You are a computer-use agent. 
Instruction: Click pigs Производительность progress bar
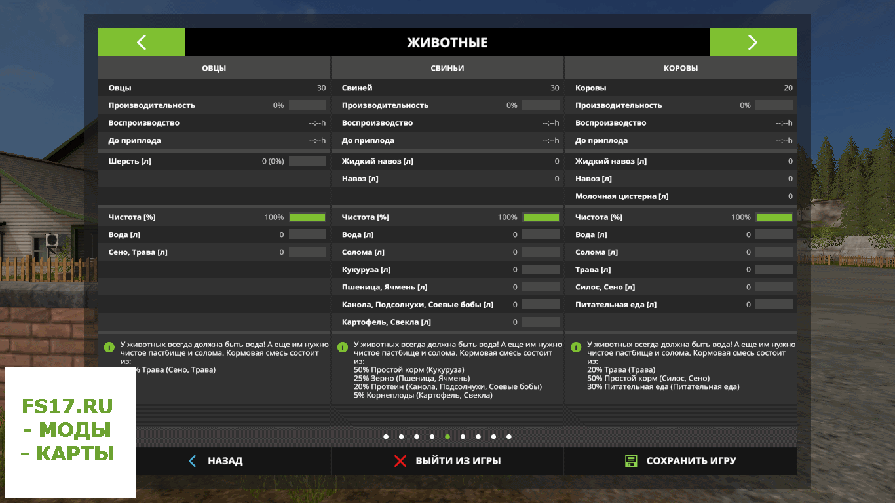coord(541,105)
